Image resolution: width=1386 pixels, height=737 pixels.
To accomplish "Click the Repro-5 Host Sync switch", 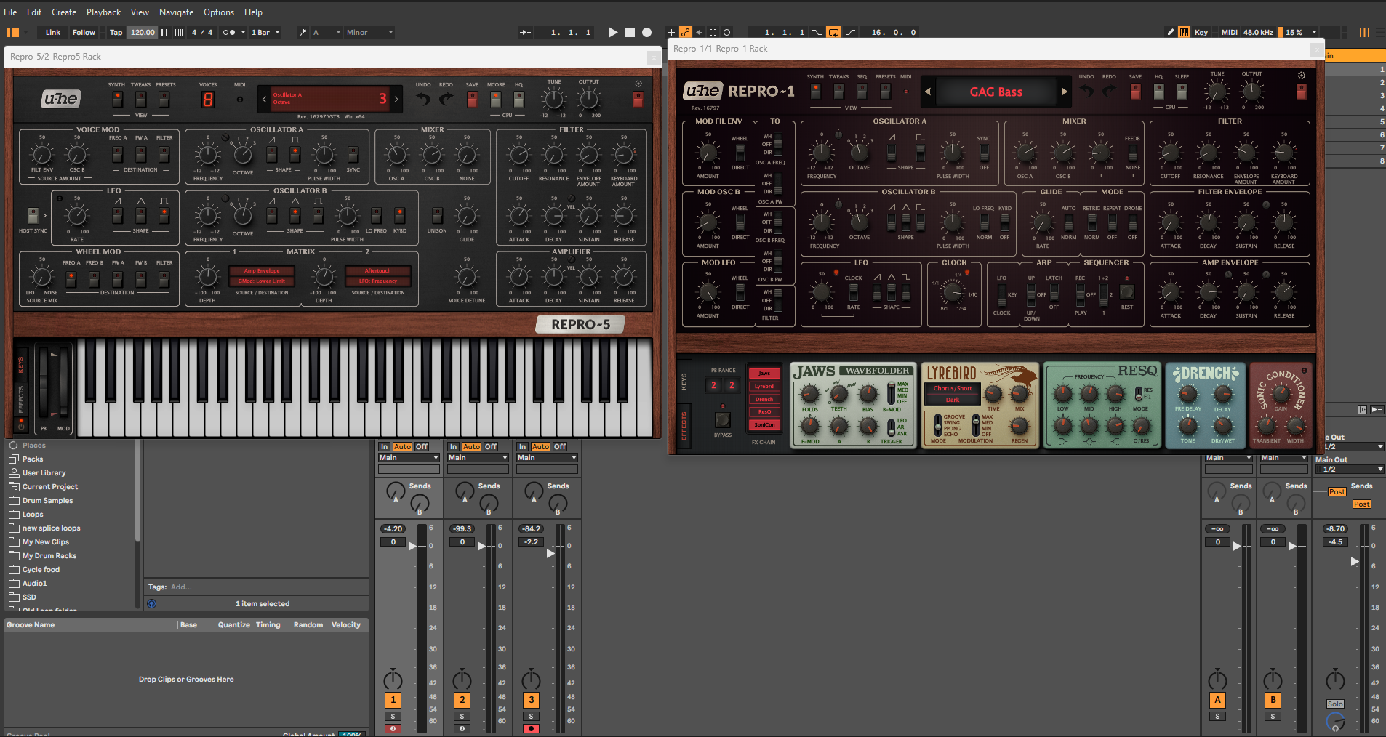I will 33,215.
